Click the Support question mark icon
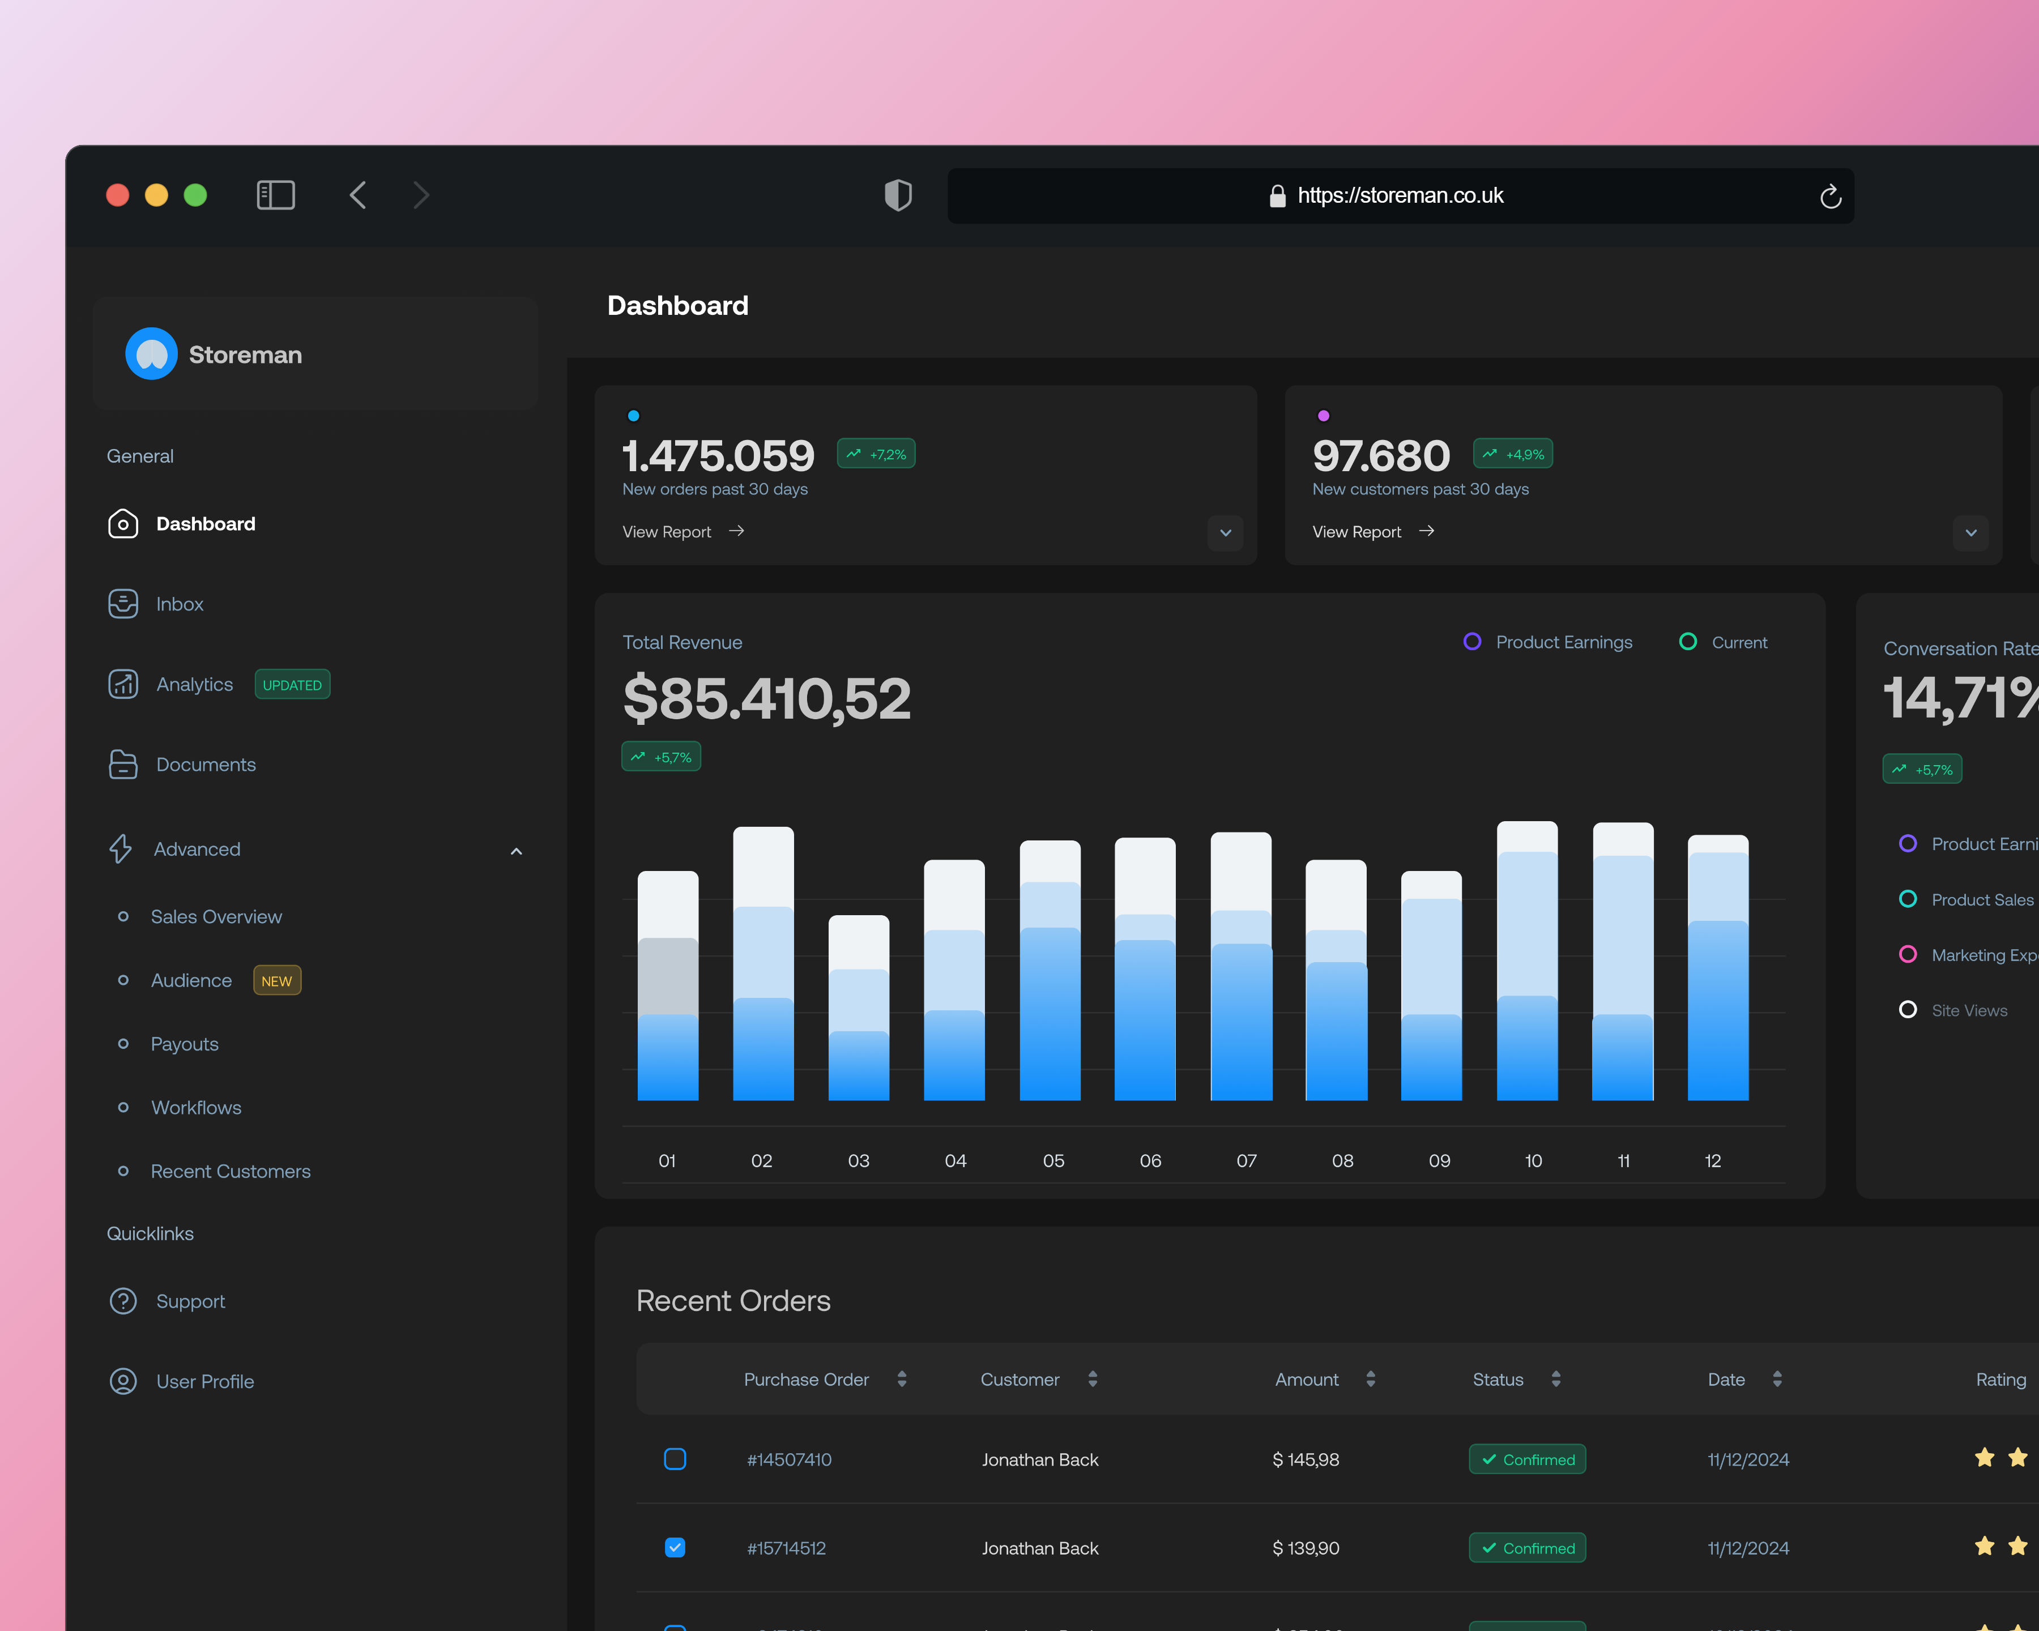This screenshot has height=1631, width=2039. click(123, 1301)
